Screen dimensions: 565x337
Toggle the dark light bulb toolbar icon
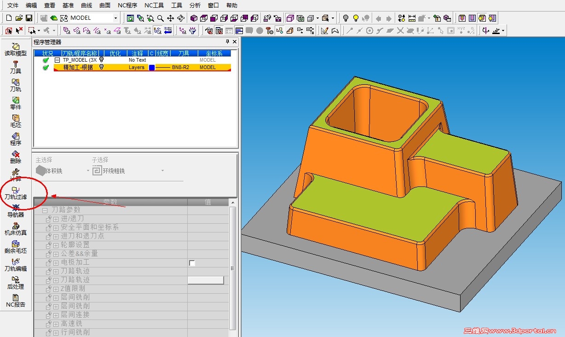point(346,18)
